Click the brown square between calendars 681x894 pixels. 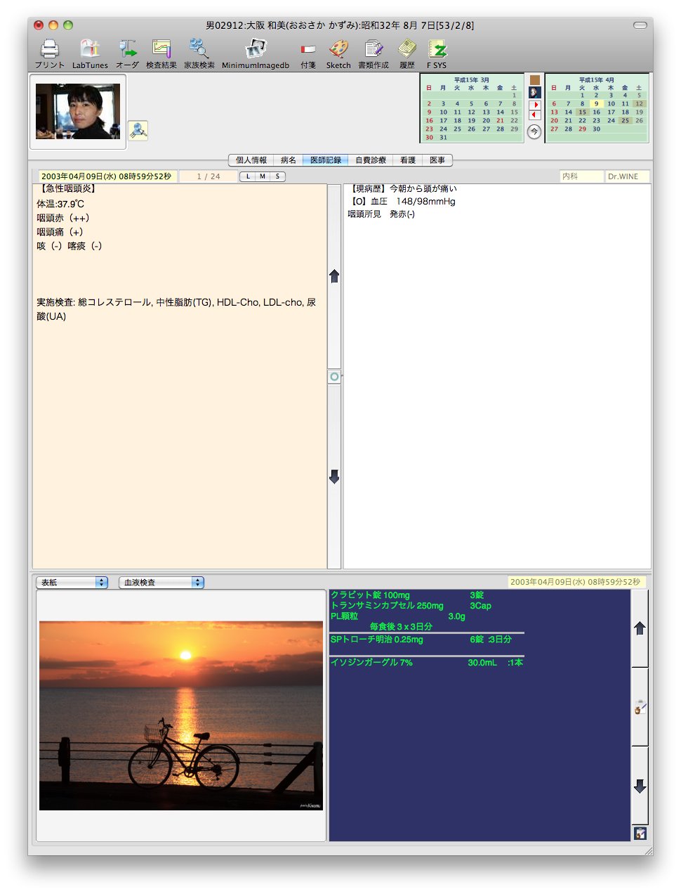(x=535, y=80)
